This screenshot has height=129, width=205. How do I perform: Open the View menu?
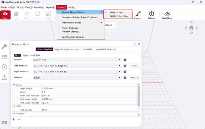pos(29,7)
